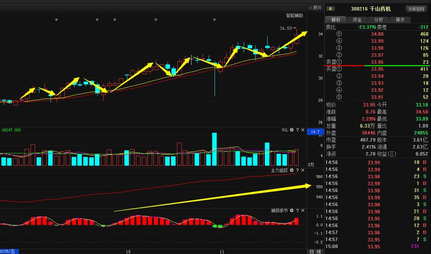
Task: Open 主力追踪 indicator settings gear
Action: [292, 171]
